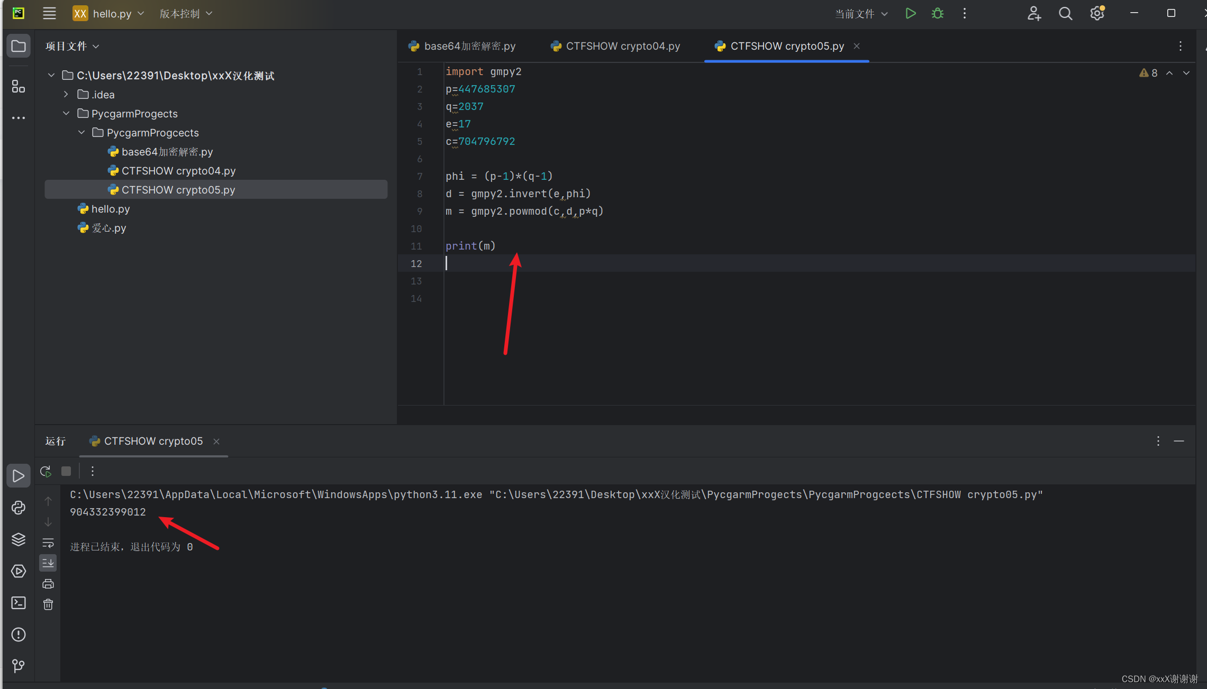Open Search Everywhere magnifier

click(x=1065, y=13)
